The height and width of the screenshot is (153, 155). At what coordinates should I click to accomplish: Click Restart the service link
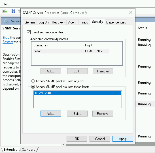(8, 42)
